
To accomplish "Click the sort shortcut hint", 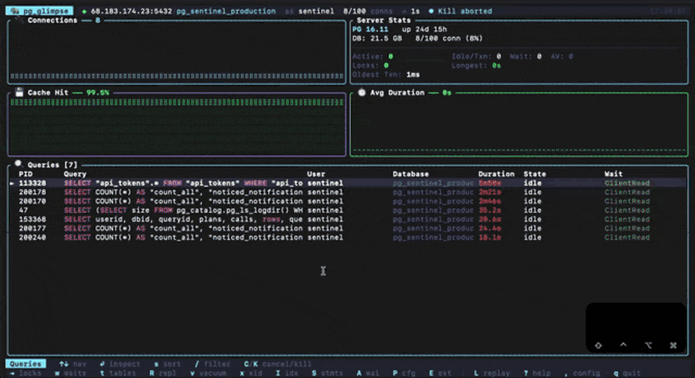I will click(167, 364).
